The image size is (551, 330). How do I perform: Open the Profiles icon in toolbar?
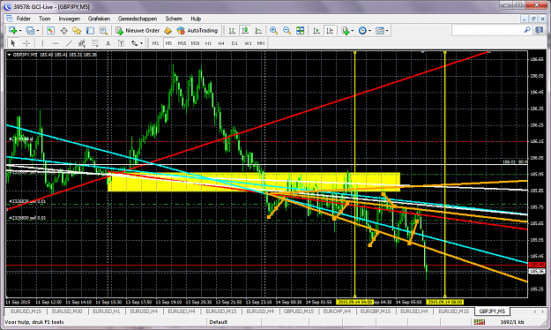30,31
